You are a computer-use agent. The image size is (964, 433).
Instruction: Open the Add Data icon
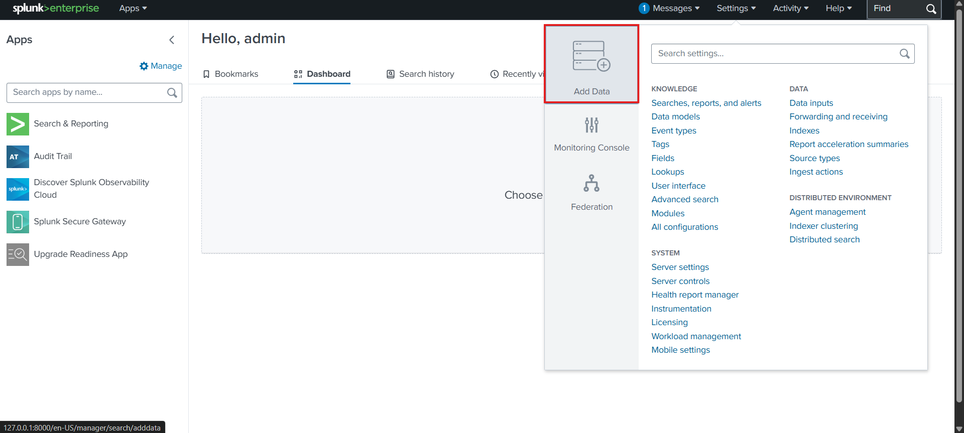tap(591, 56)
